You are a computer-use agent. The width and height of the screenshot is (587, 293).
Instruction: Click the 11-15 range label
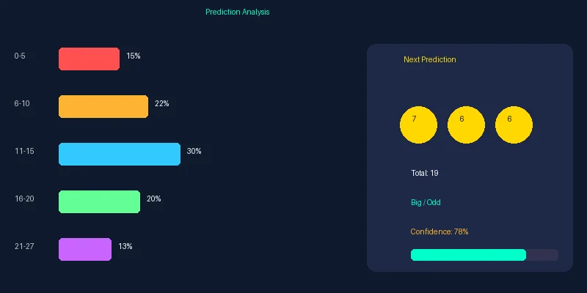[x=24, y=151]
